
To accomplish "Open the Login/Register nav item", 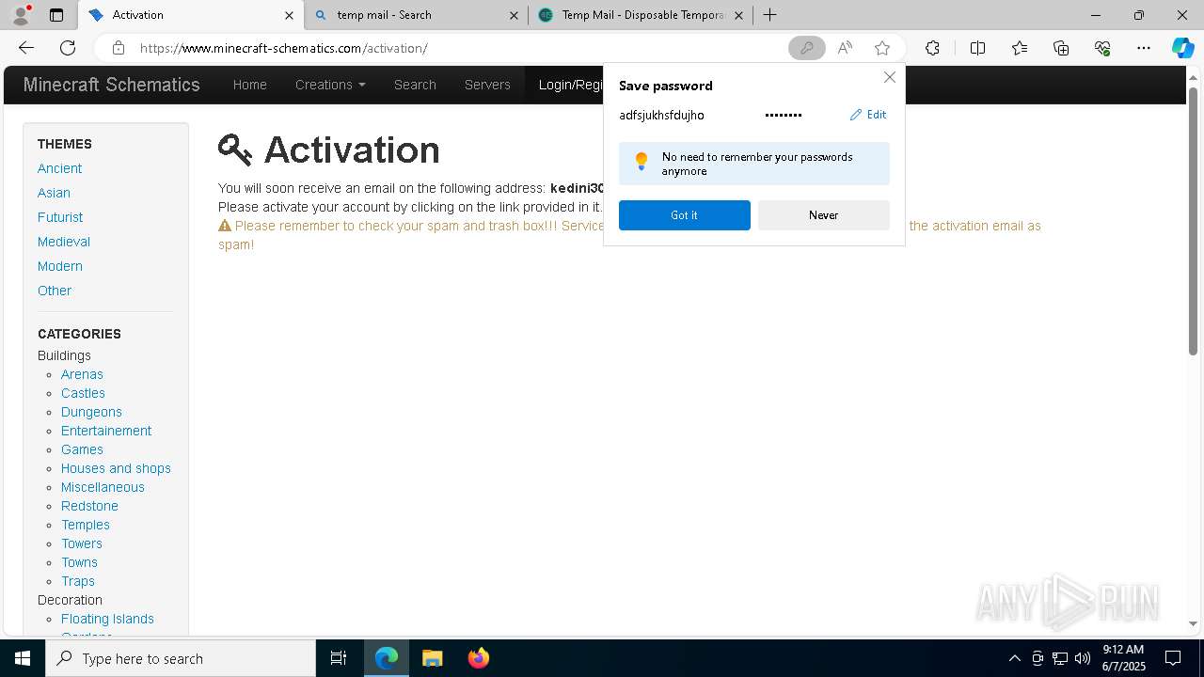I will pyautogui.click(x=571, y=85).
